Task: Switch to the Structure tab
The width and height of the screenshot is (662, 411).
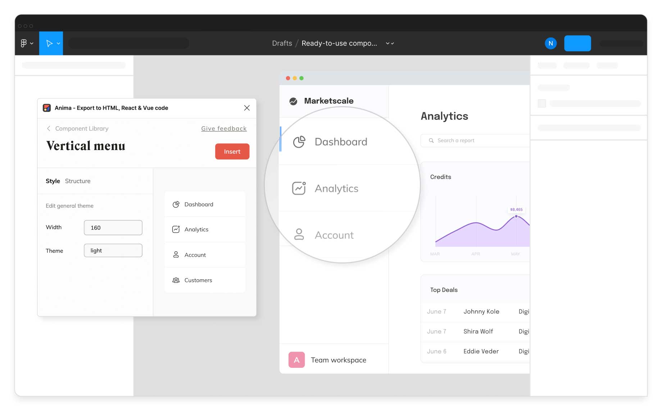Action: [78, 181]
